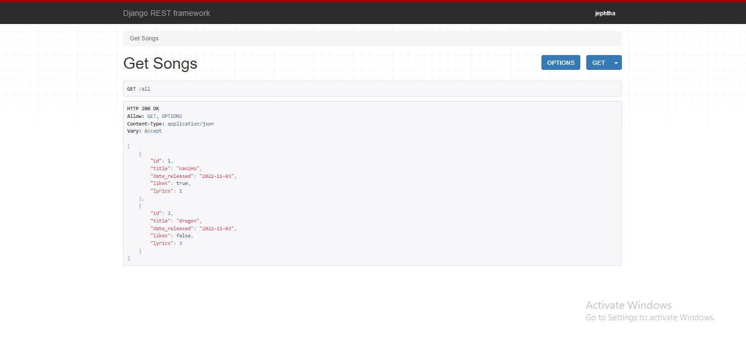Click the lyrics value of the first song
This screenshot has width=746, height=341.
point(180,190)
